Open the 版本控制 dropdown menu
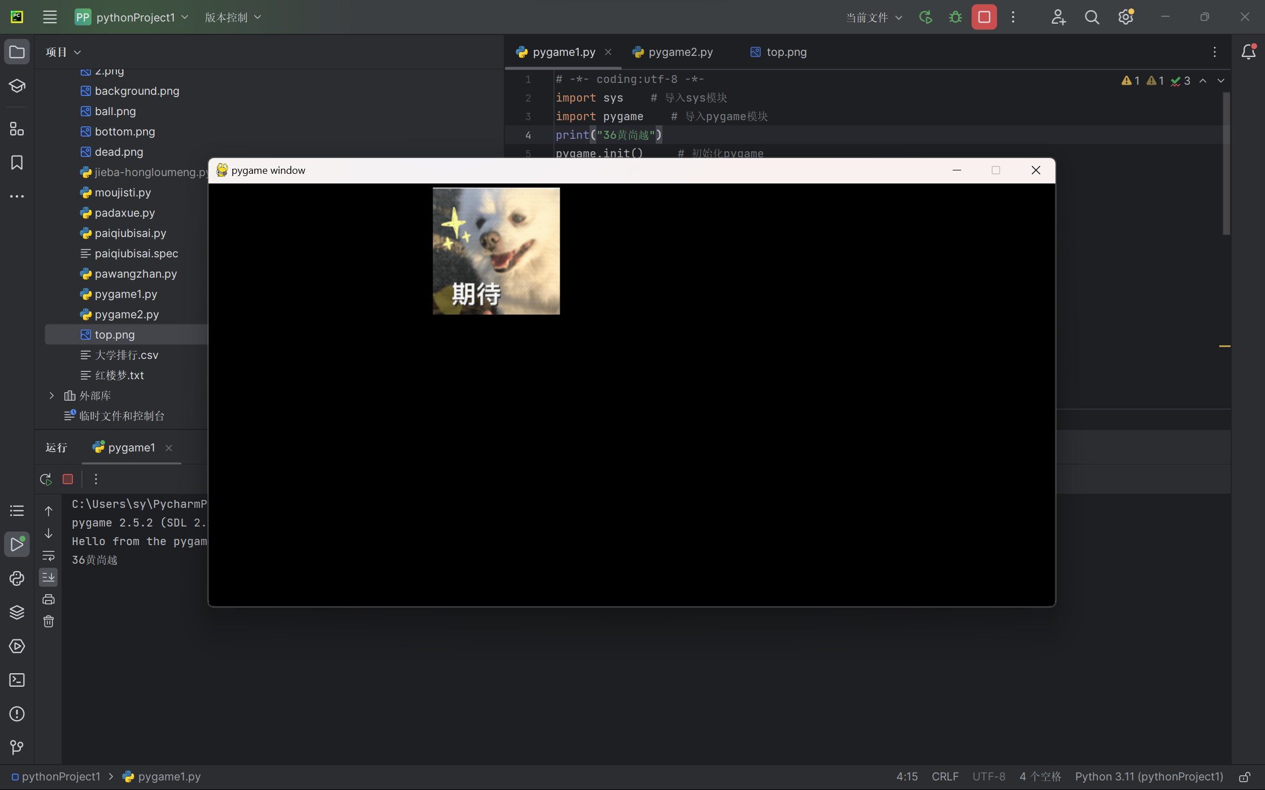This screenshot has height=790, width=1265. tap(233, 17)
